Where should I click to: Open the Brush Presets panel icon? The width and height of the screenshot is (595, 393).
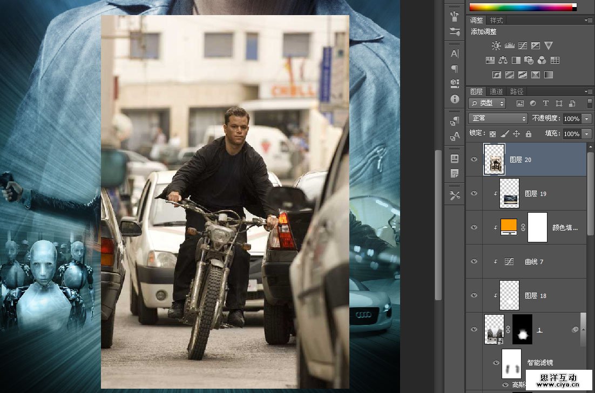(455, 32)
